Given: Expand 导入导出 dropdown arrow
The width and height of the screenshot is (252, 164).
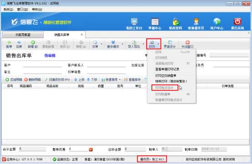Looking at the screenshot, I should tap(143, 44).
